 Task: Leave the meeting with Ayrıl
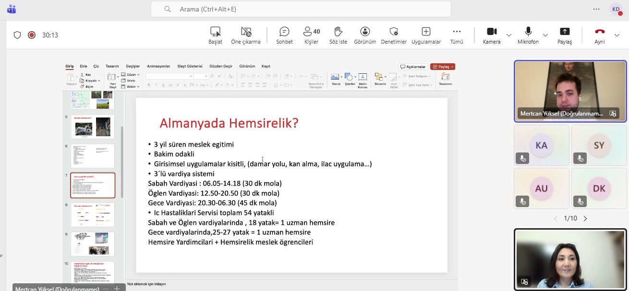(599, 35)
